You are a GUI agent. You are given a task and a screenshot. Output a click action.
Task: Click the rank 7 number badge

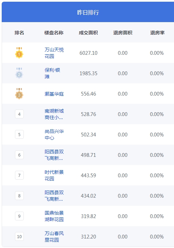19,175
